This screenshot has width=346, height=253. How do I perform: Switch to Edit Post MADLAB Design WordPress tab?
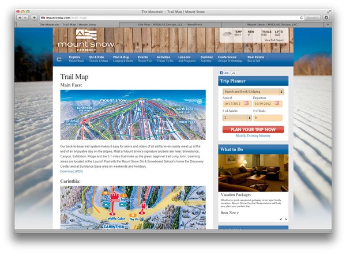tap(170, 24)
